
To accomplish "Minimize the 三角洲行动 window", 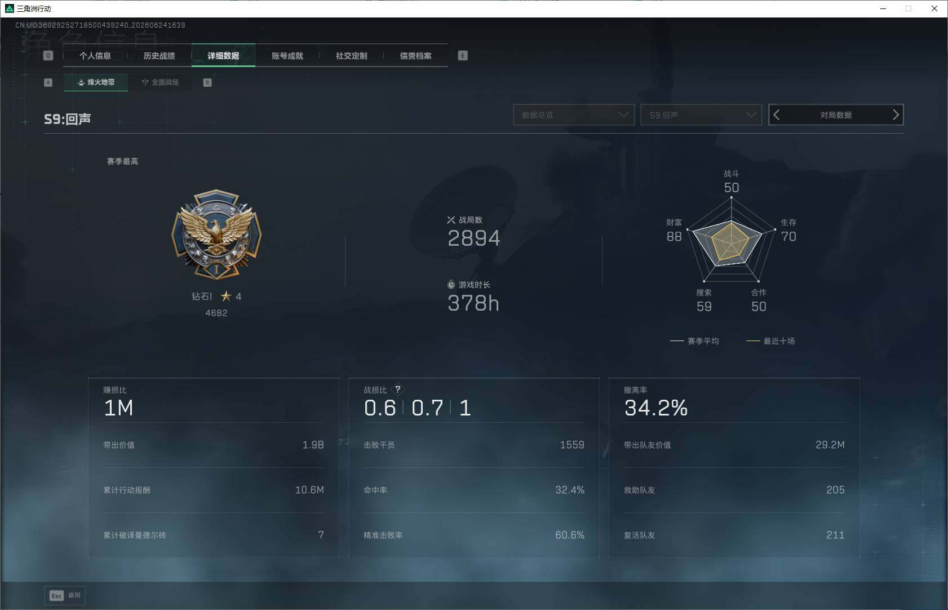I will pos(883,8).
